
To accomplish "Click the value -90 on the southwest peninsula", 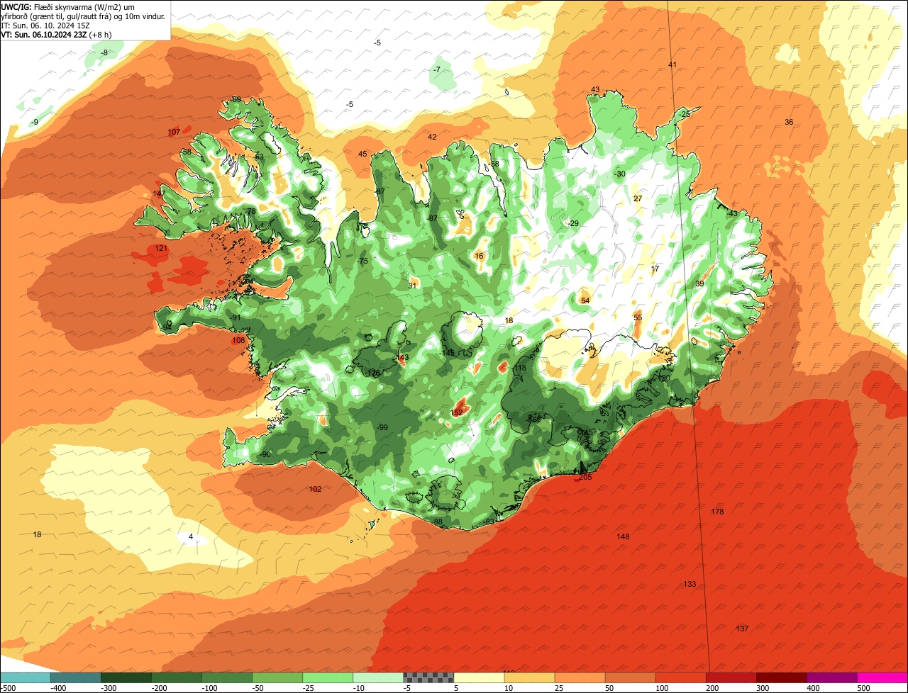I will pos(265,454).
